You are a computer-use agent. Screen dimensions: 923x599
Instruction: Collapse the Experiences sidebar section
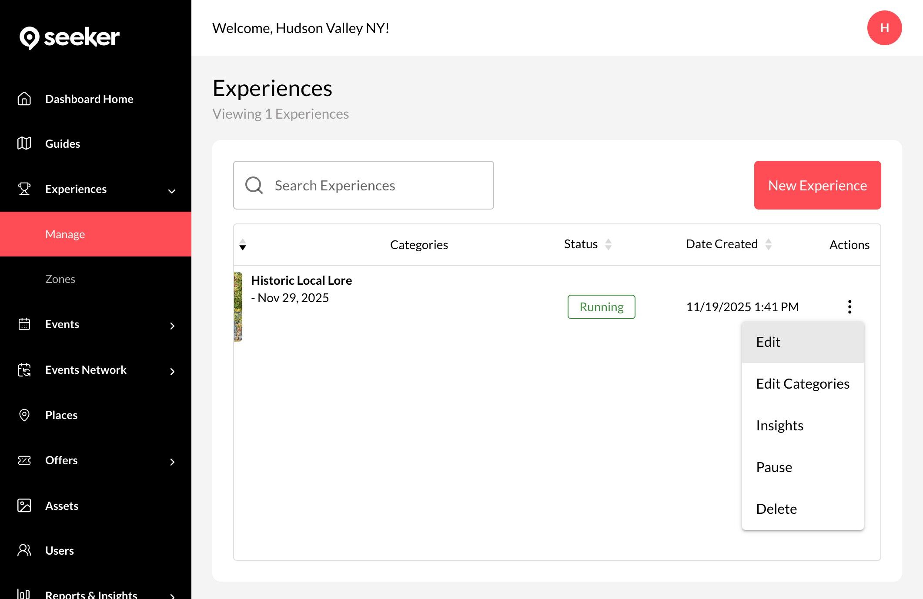pos(172,191)
